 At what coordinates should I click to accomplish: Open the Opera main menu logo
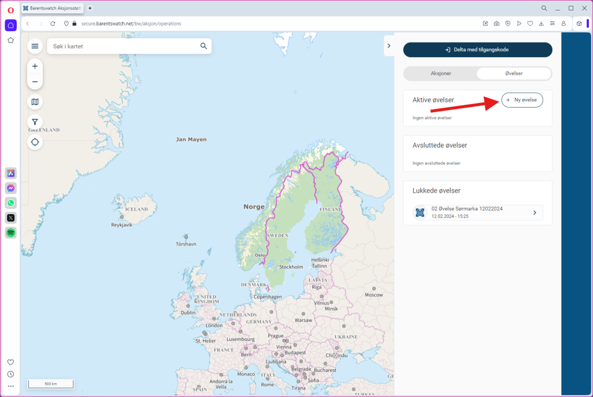10,10
